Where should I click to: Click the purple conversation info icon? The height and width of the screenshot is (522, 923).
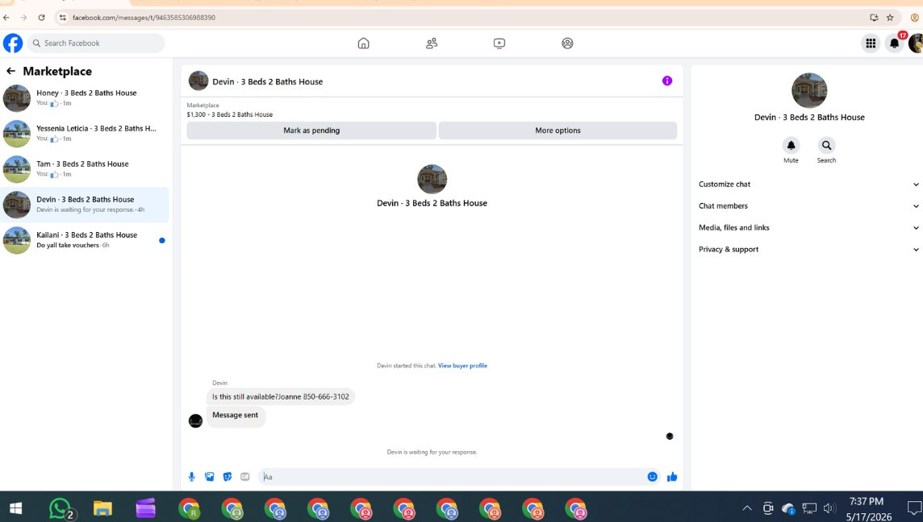(x=667, y=81)
